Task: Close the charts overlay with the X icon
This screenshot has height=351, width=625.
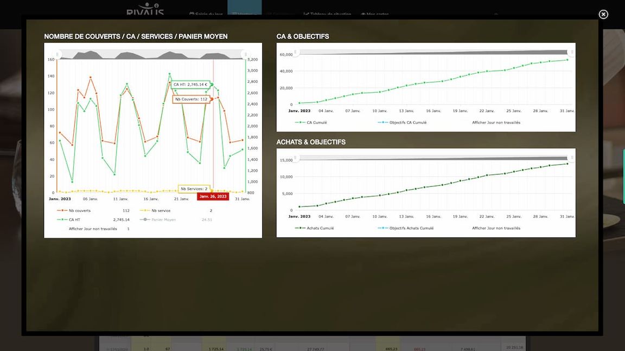Action: (x=603, y=14)
